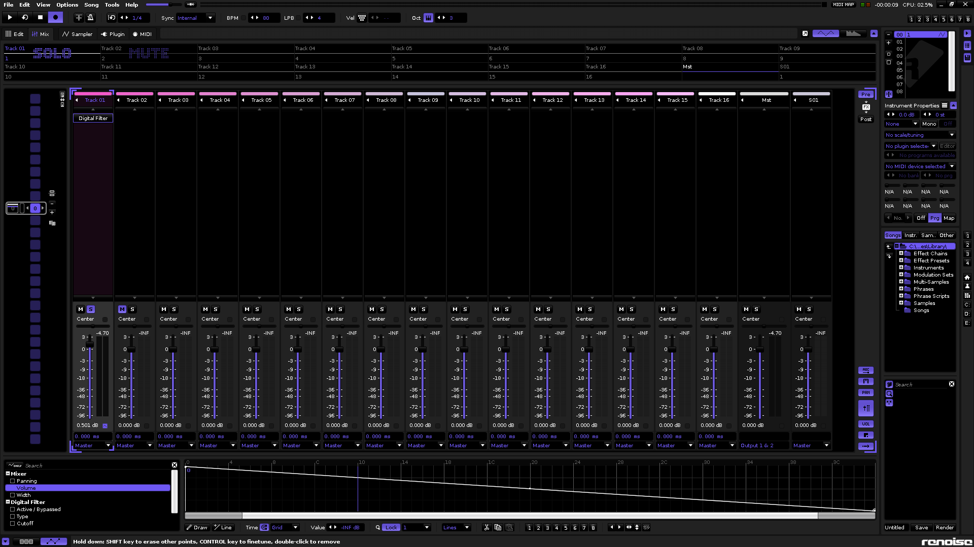Open the Tools menu
The width and height of the screenshot is (974, 547).
click(x=112, y=5)
